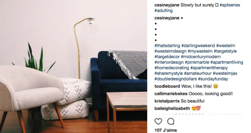Open the #westelm hashtag
This screenshot has height=133, width=251.
(x=226, y=46)
